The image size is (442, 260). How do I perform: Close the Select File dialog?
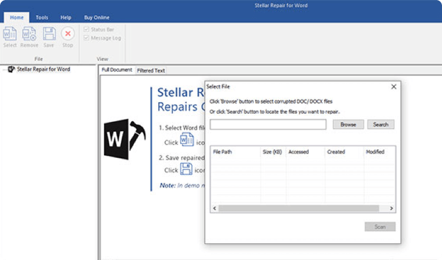[x=394, y=86]
